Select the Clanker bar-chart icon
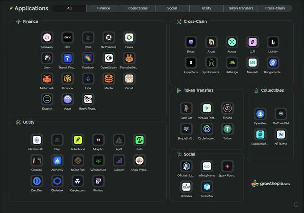Viewport: 304px width, 213px height. [x=119, y=161]
